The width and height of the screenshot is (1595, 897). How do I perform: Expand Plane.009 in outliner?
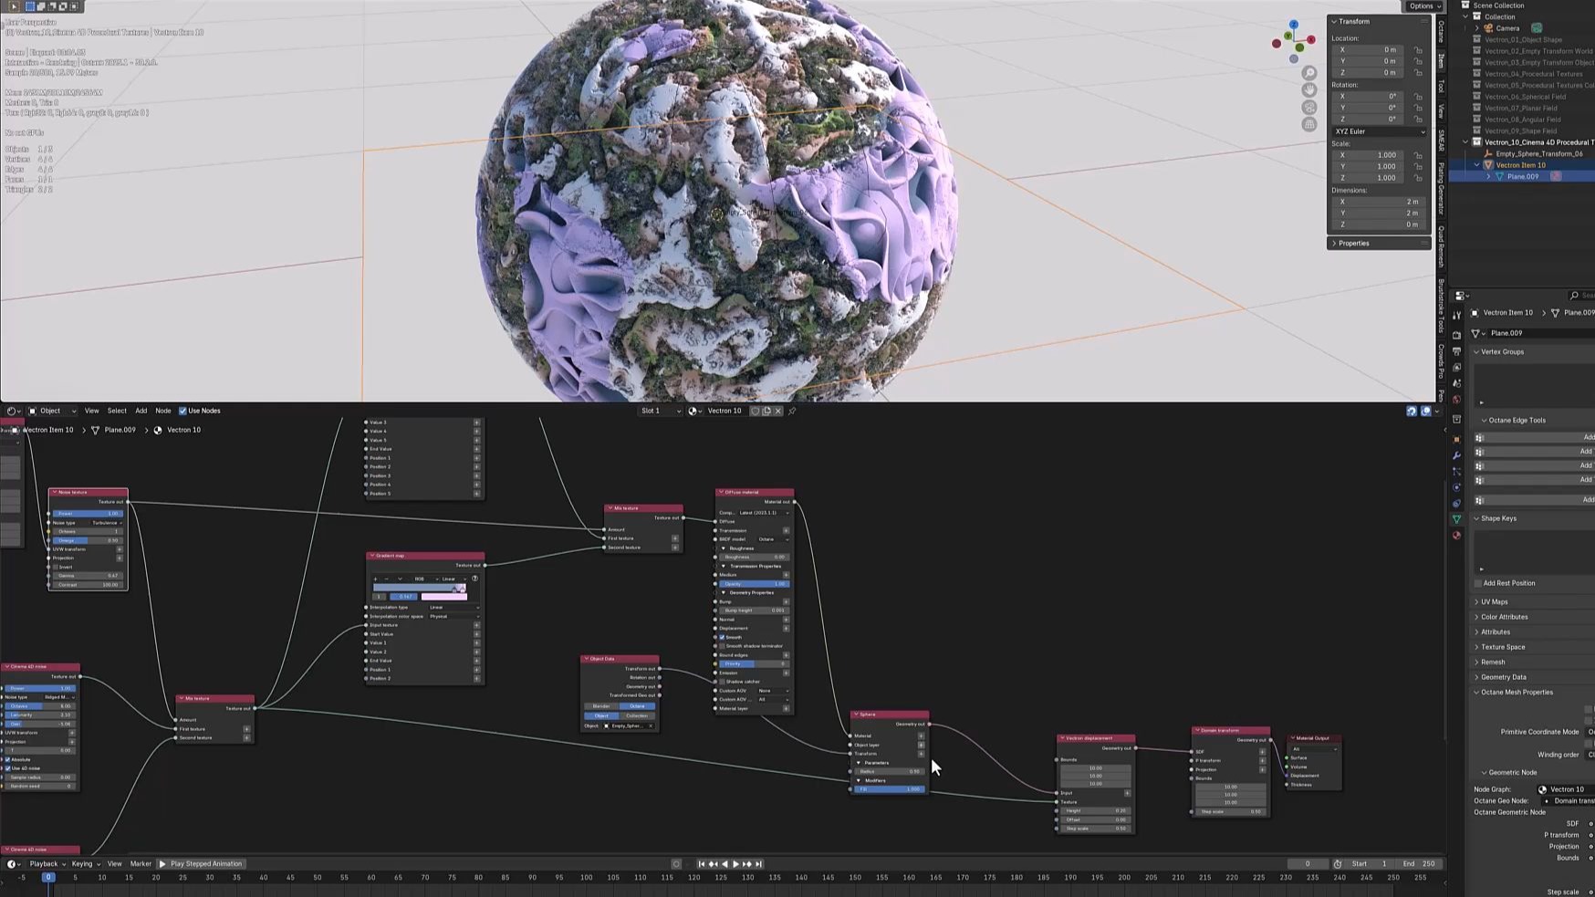1488,177
